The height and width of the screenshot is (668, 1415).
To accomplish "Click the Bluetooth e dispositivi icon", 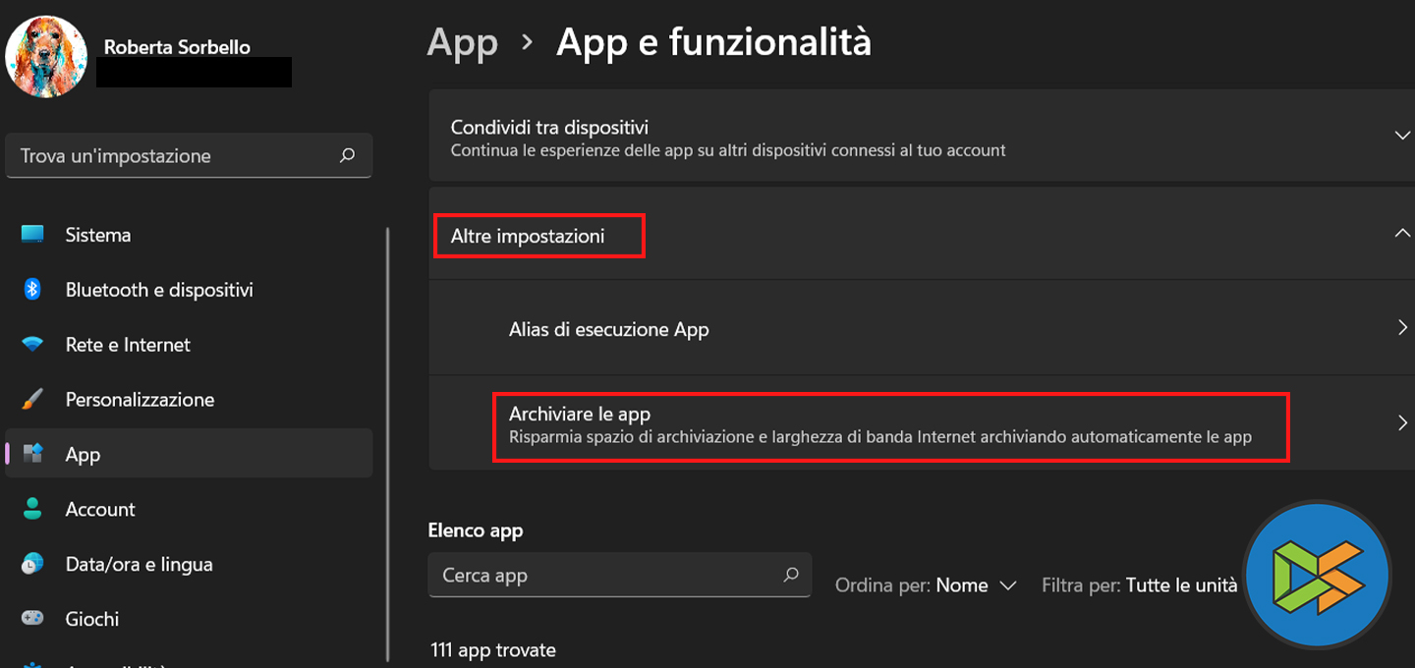I will (32, 290).
